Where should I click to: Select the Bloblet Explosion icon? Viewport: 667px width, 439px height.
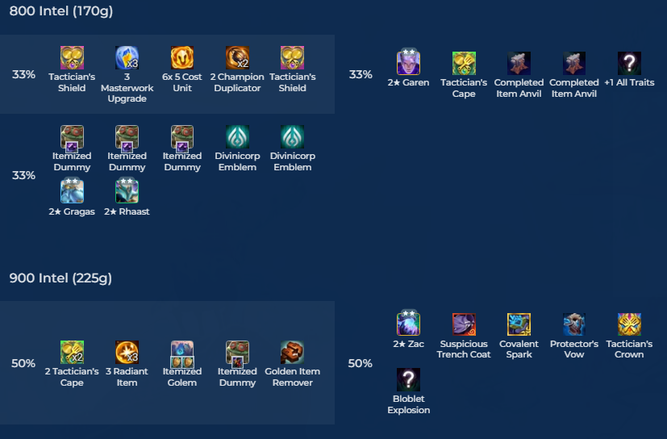(408, 379)
